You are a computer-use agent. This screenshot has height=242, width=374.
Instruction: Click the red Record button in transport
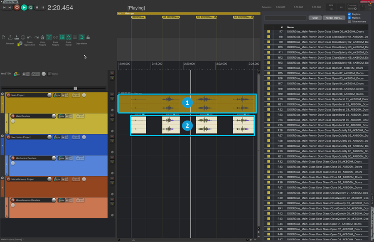(x=17, y=7)
